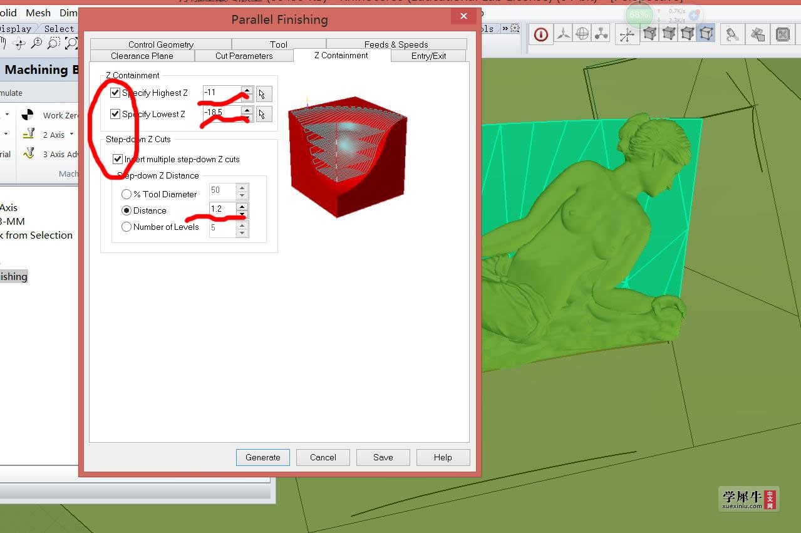
Task: Click the Work Zero icon
Action: [x=28, y=115]
